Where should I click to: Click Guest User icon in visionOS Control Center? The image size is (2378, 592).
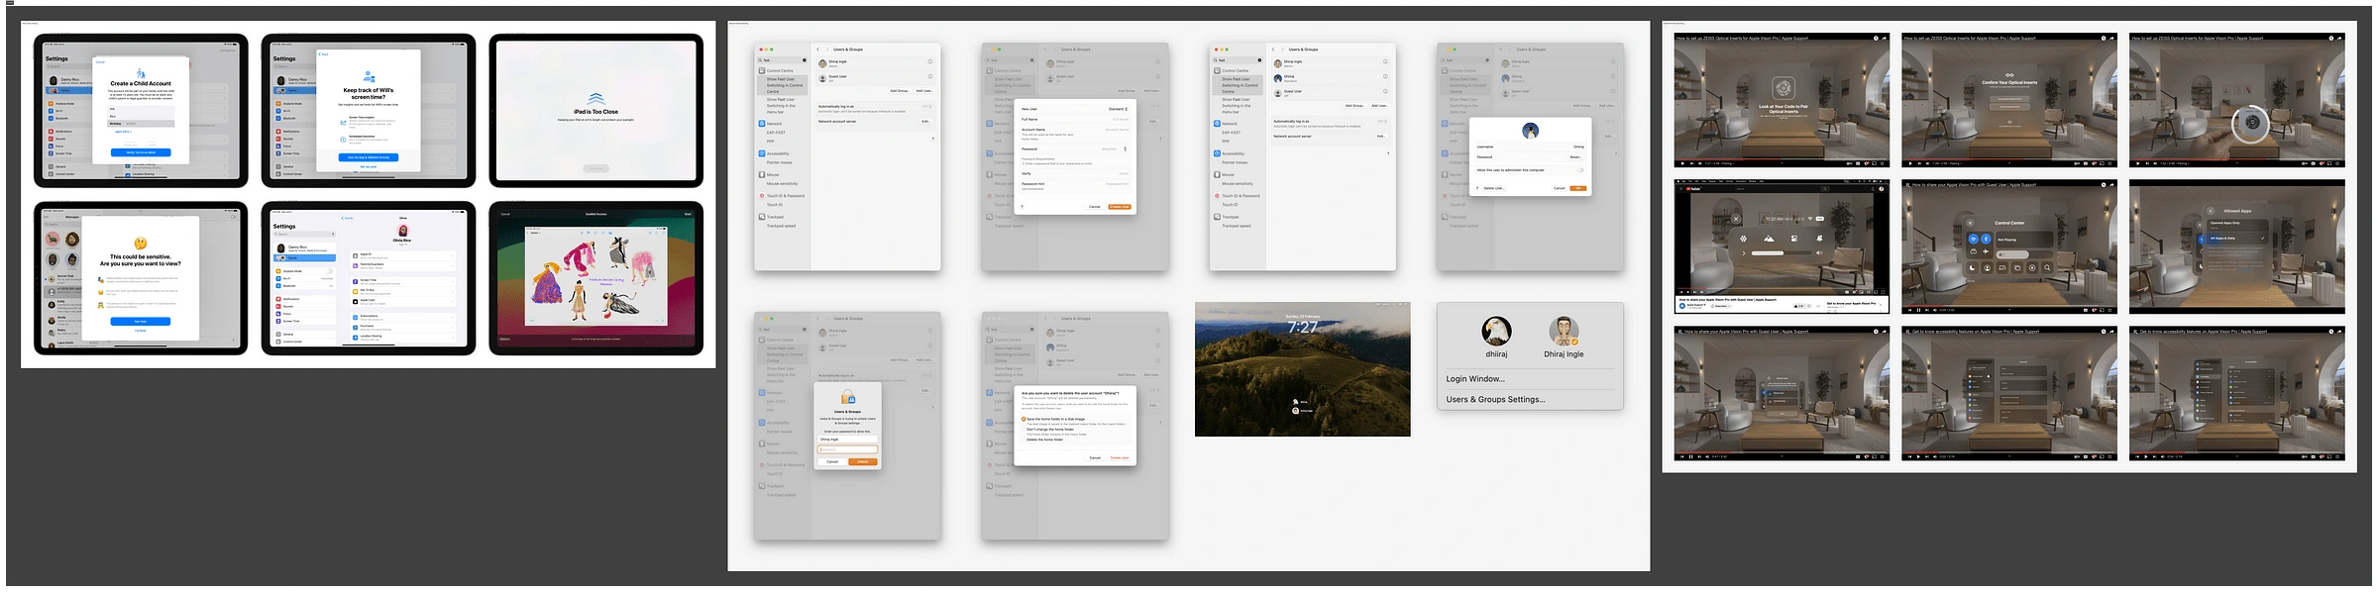(1987, 267)
